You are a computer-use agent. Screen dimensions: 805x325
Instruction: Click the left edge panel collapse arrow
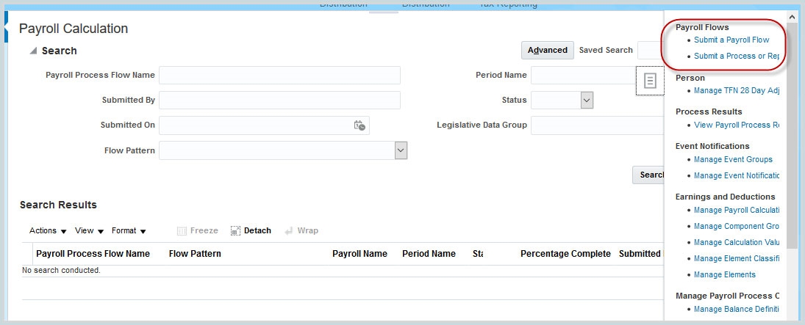tap(7, 29)
